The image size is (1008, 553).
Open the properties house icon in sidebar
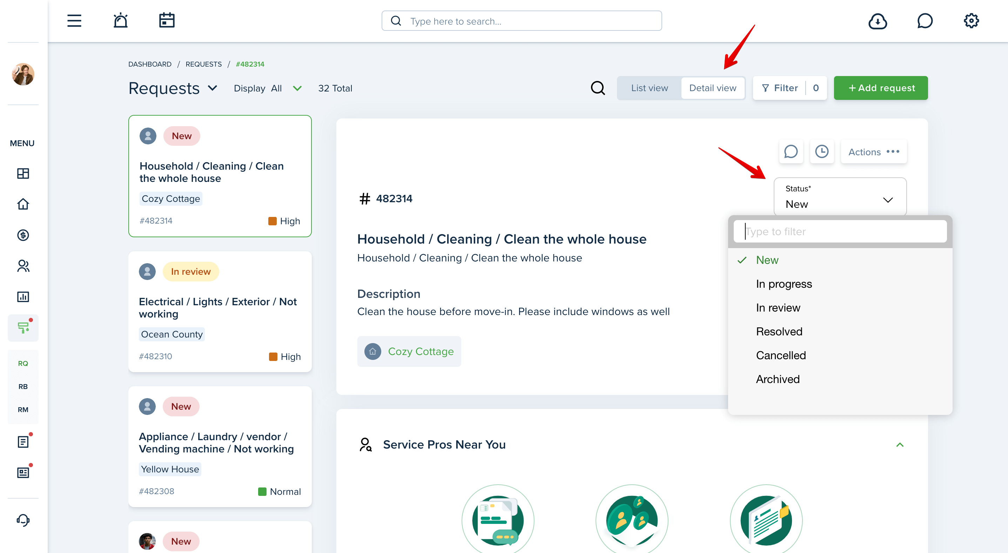click(23, 204)
